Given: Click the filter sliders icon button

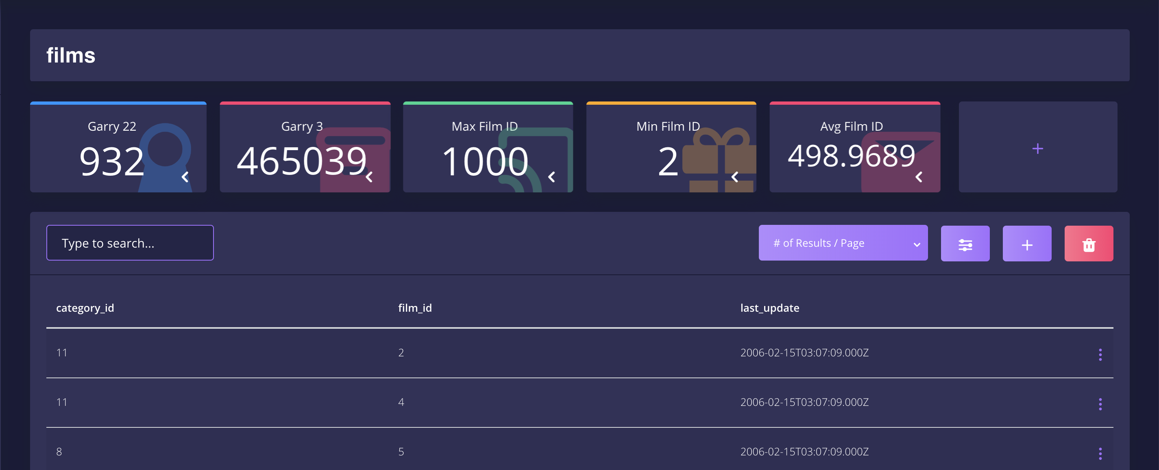Looking at the screenshot, I should 965,244.
